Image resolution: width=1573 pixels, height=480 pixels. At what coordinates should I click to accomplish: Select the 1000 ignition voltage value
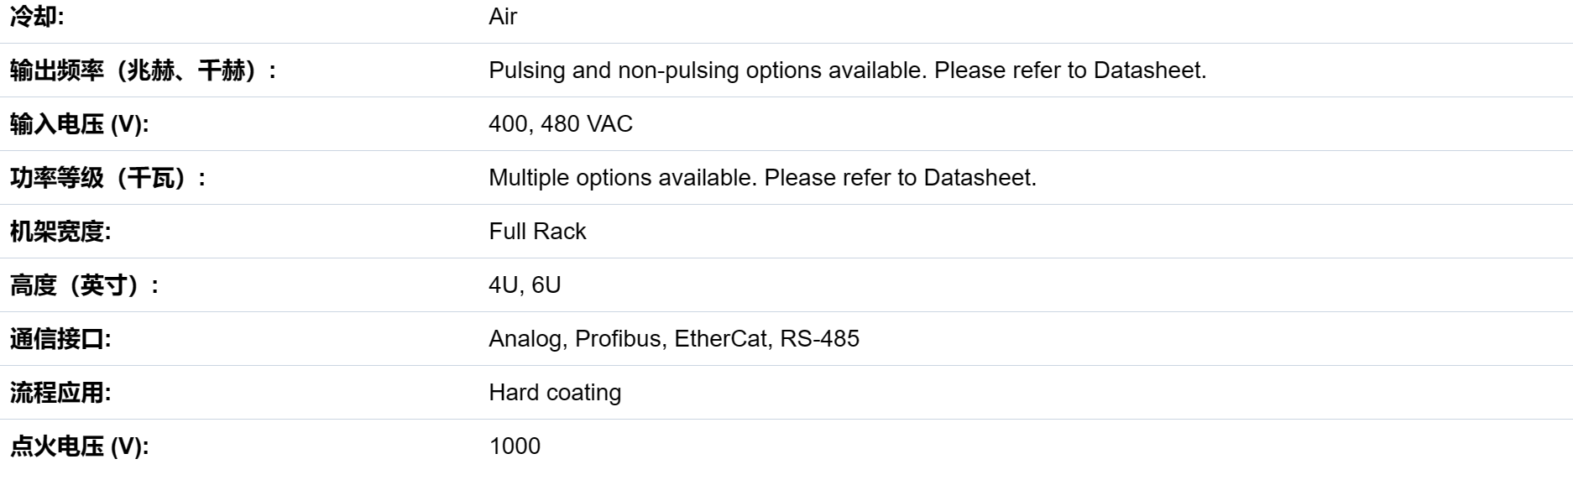click(515, 446)
